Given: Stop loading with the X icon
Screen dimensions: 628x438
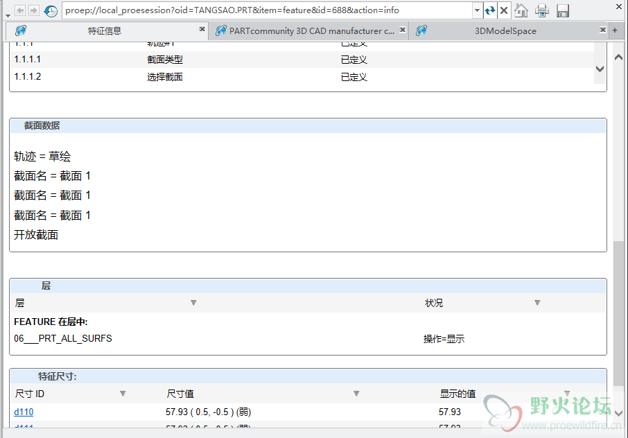Looking at the screenshot, I should [504, 10].
